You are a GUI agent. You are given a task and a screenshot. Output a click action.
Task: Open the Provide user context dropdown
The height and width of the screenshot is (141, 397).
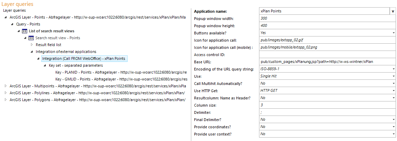(394, 134)
